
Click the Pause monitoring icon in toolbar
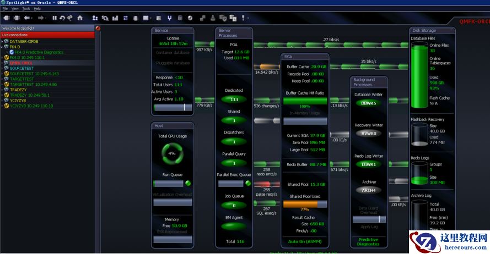54,18
